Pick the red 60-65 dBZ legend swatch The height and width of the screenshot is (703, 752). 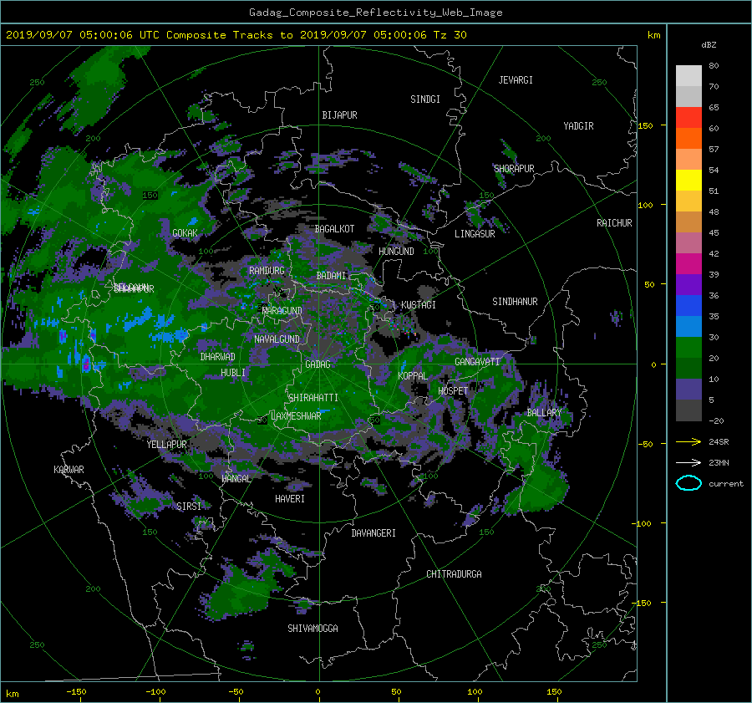(688, 118)
